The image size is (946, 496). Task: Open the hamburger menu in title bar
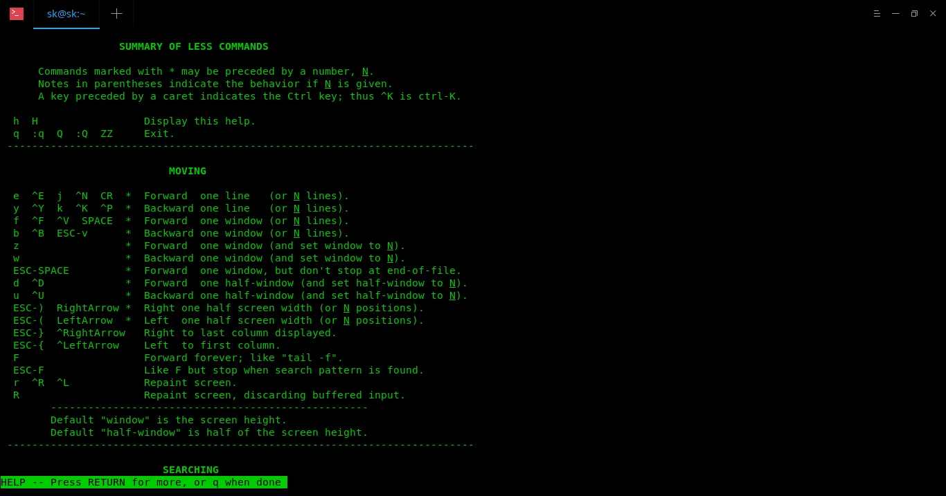[x=877, y=14]
